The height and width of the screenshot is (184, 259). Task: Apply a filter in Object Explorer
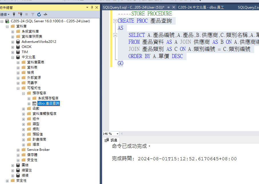[x=33, y=14]
